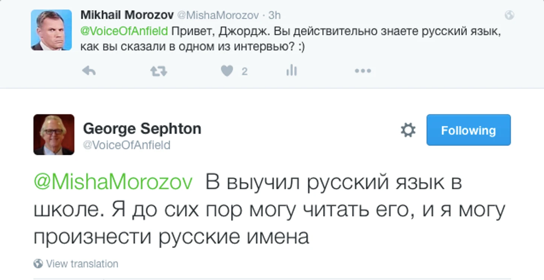Image resolution: width=544 pixels, height=280 pixels.
Task: Toggle the Following button
Action: pyautogui.click(x=468, y=130)
